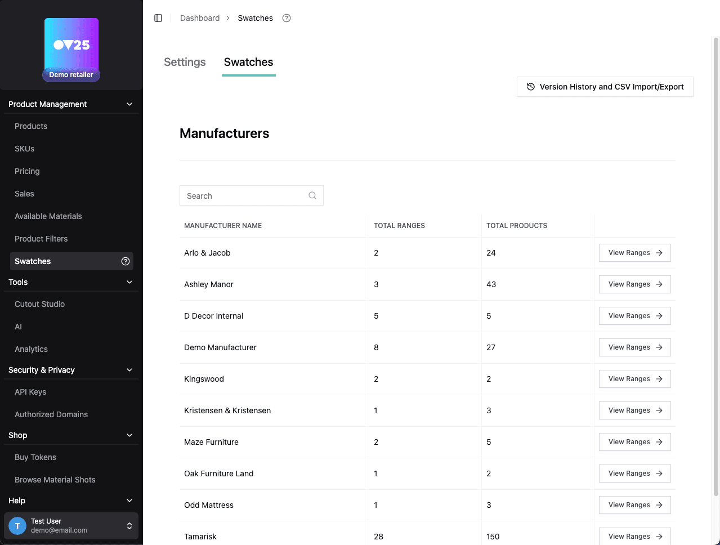The image size is (720, 545).
Task: Click the arrow icon in Arlo & Jacob row
Action: tap(659, 253)
